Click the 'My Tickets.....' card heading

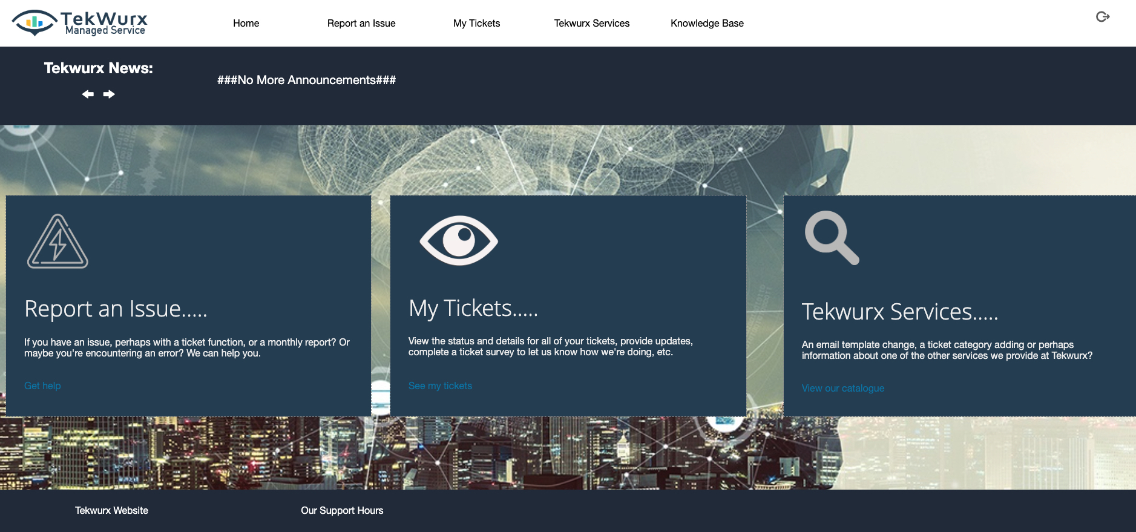pyautogui.click(x=473, y=308)
